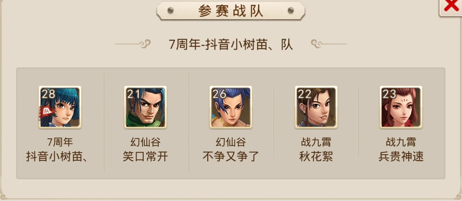Tap the level 23 badge on avatar
This screenshot has height=201, width=462.
click(x=389, y=94)
